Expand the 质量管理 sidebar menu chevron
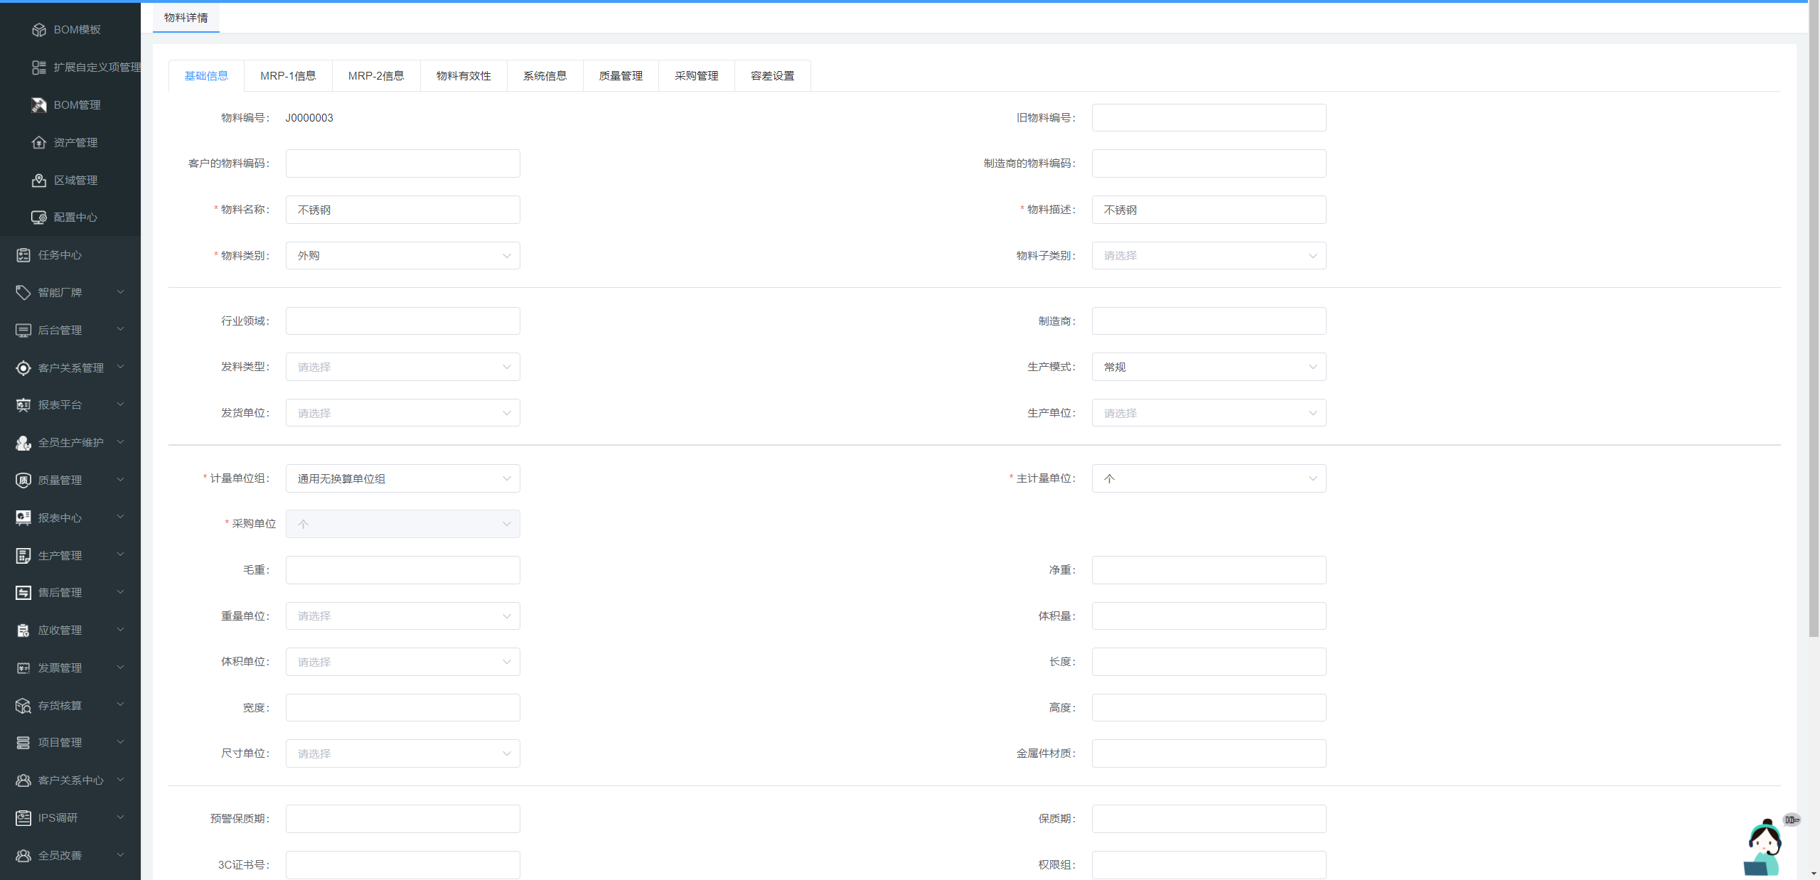1820x880 pixels. point(120,480)
